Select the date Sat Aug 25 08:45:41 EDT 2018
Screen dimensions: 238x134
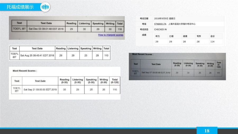[x=37, y=55]
